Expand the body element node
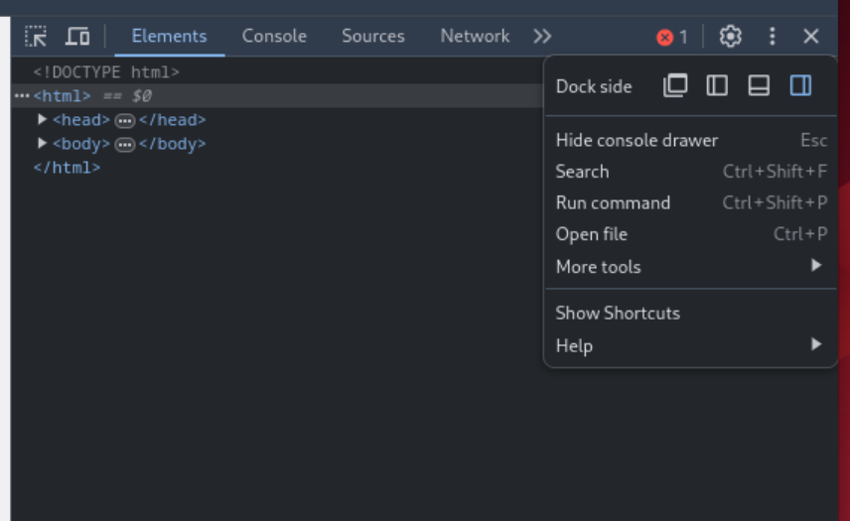 43,143
